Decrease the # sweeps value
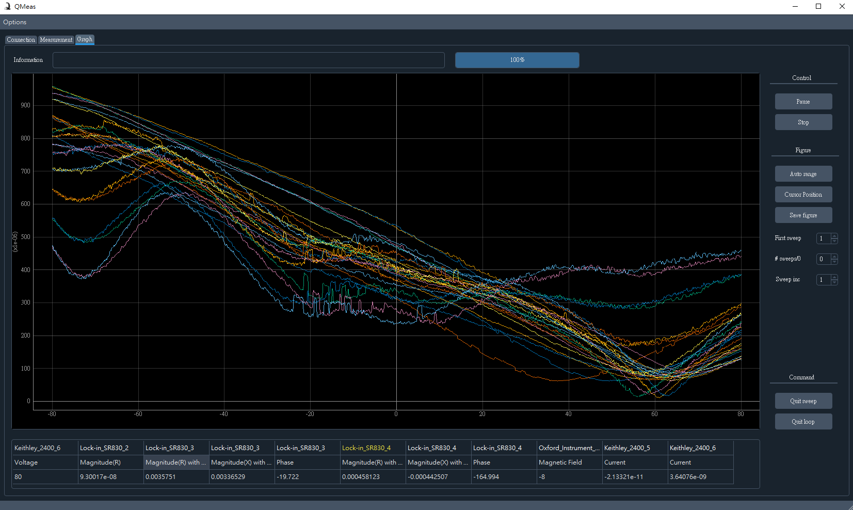The image size is (853, 510). click(x=834, y=262)
